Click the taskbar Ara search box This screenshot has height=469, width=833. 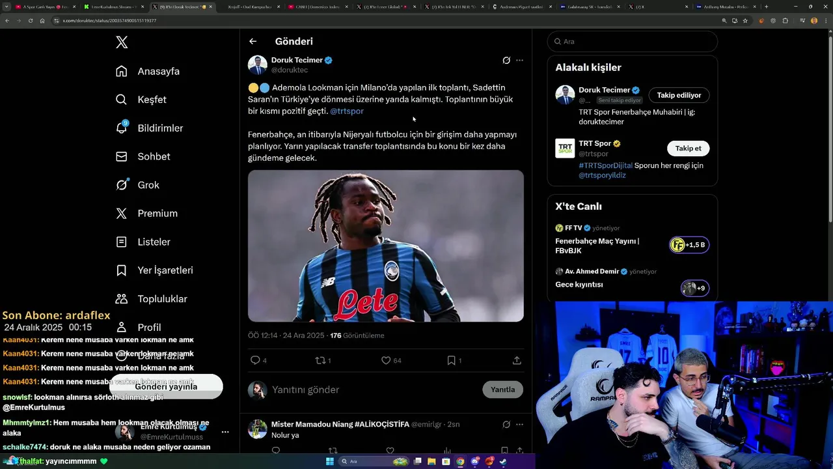point(374,462)
